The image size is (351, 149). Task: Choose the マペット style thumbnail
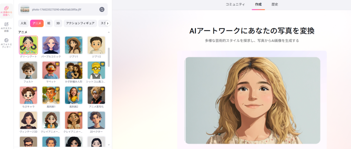51,70
